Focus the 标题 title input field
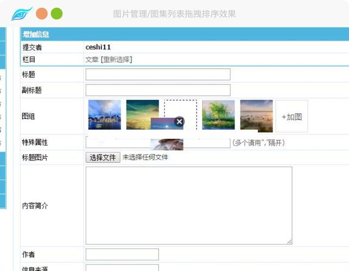349x271 pixels. click(157, 75)
